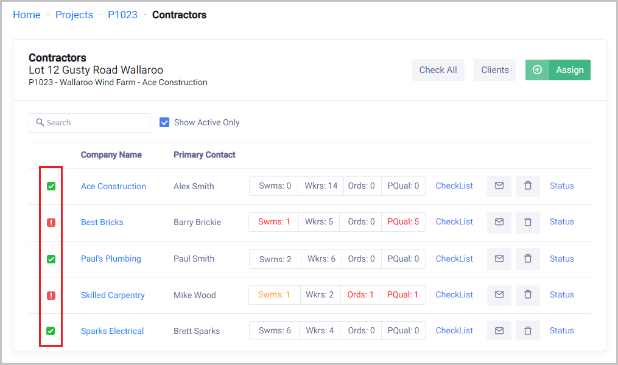Click the trash icon for Sparks Electrical
The height and width of the screenshot is (365, 618).
coord(528,331)
